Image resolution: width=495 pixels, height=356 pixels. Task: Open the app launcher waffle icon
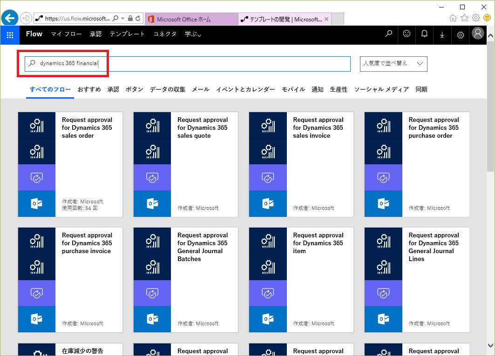click(10, 35)
